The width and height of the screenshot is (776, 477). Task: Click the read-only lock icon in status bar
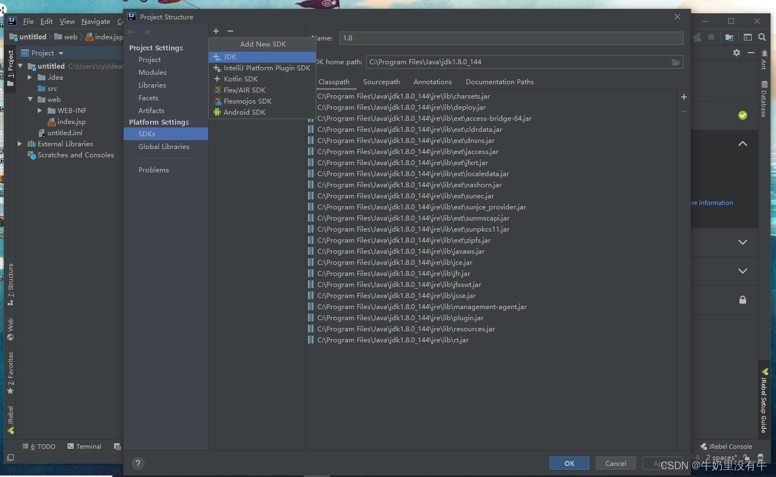click(747, 458)
